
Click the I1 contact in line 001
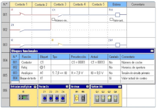coord(22,14)
